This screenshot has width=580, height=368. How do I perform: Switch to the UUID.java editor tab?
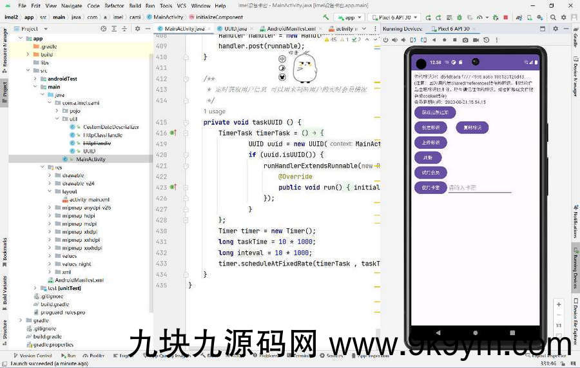[235, 29]
